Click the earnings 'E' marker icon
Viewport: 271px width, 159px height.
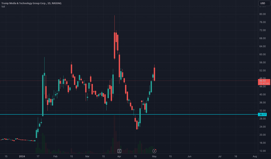point(119,151)
